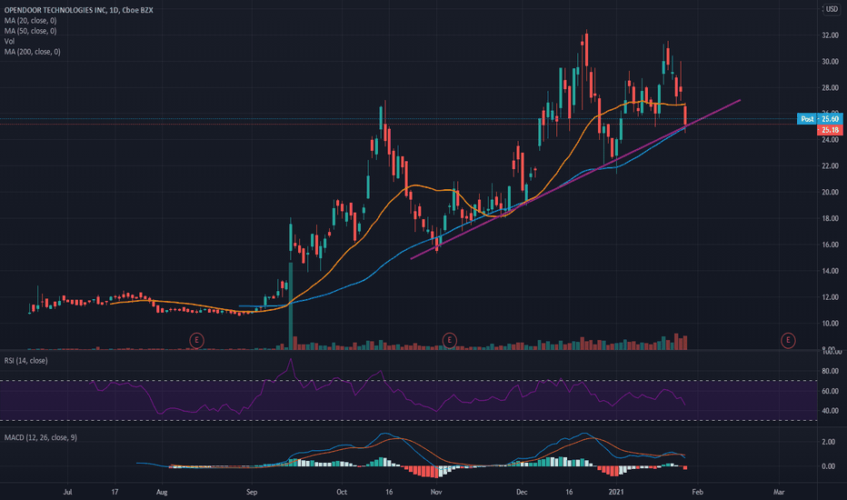Click the Mar label on time axis

pos(779,493)
